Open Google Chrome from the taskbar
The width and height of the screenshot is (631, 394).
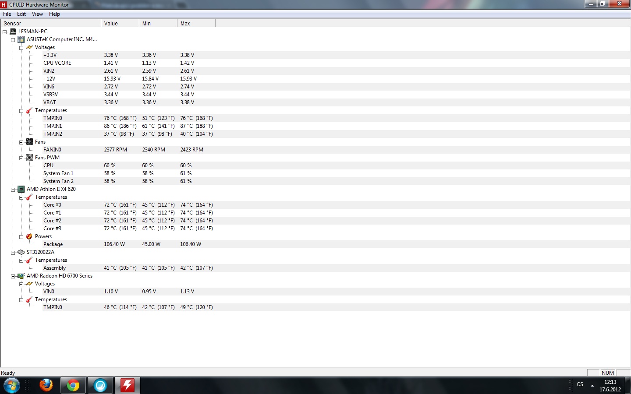pos(73,386)
